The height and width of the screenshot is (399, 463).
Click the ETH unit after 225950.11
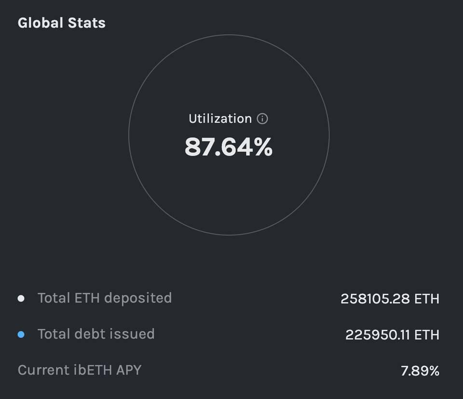coord(427,334)
